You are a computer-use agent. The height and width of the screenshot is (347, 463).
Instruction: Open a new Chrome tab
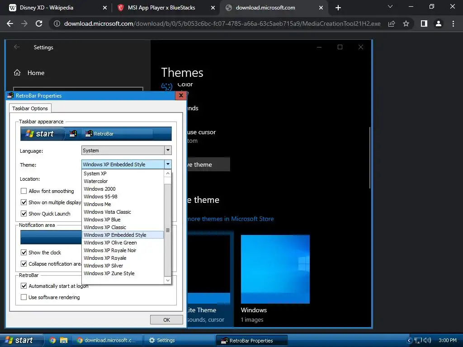tap(338, 8)
